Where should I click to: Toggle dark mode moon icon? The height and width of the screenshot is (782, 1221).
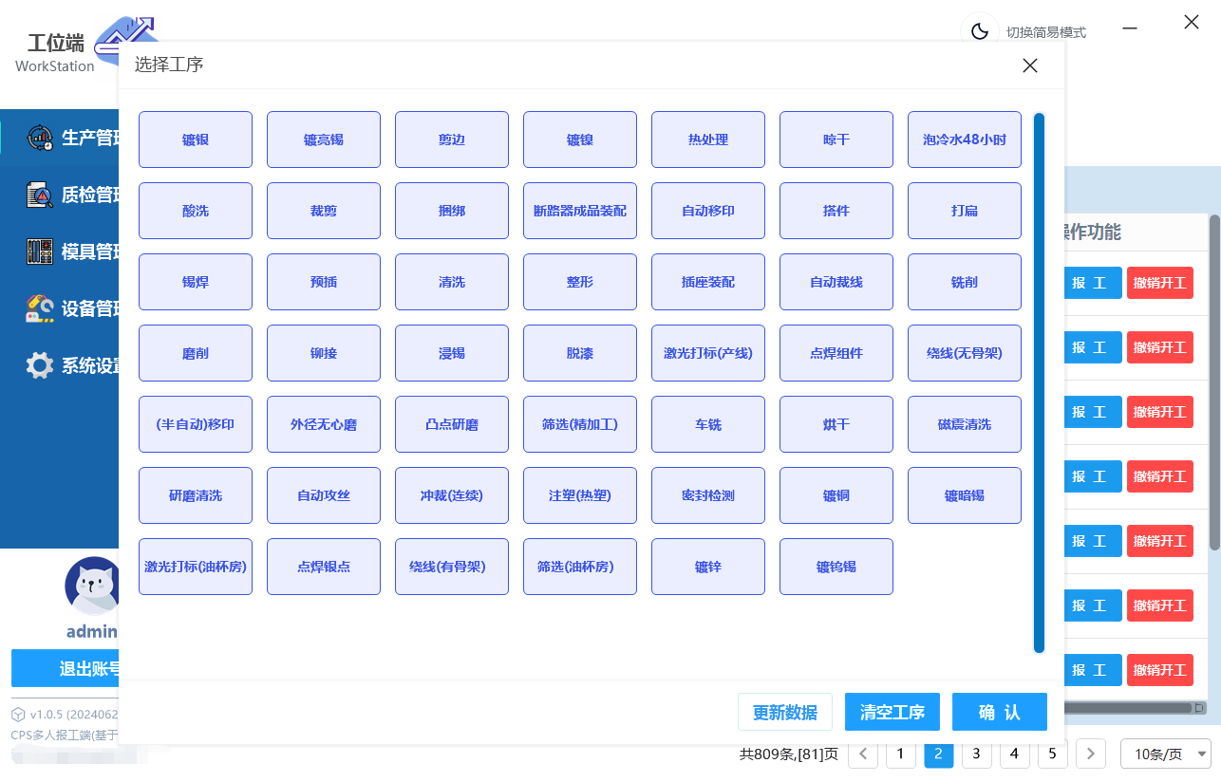click(980, 31)
